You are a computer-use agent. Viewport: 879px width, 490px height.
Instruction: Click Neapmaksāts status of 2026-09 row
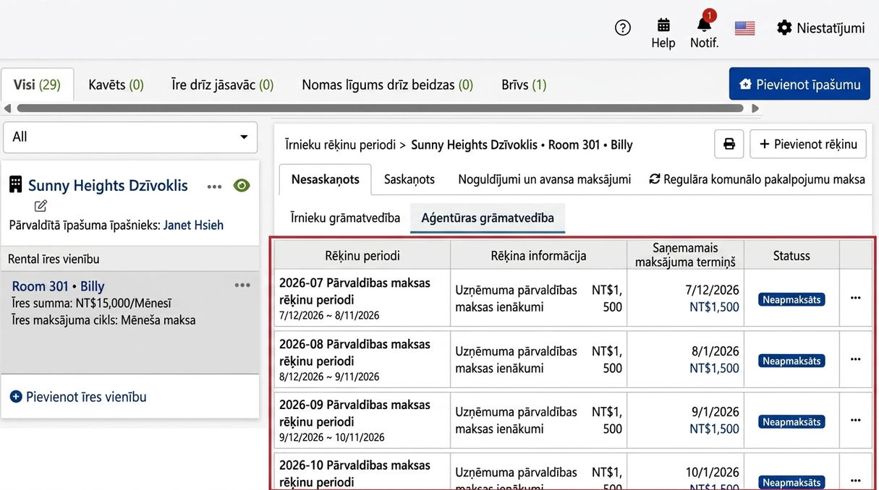pos(791,421)
